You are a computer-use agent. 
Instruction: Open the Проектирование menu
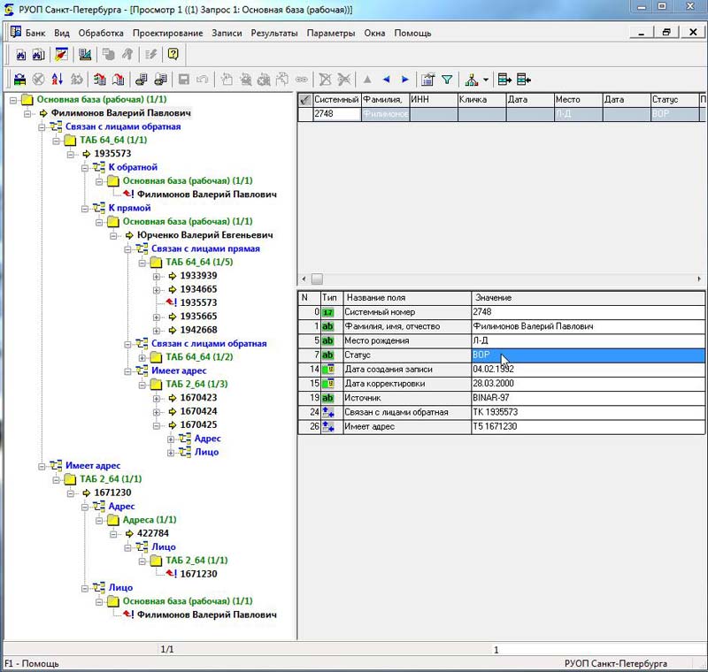tap(167, 33)
